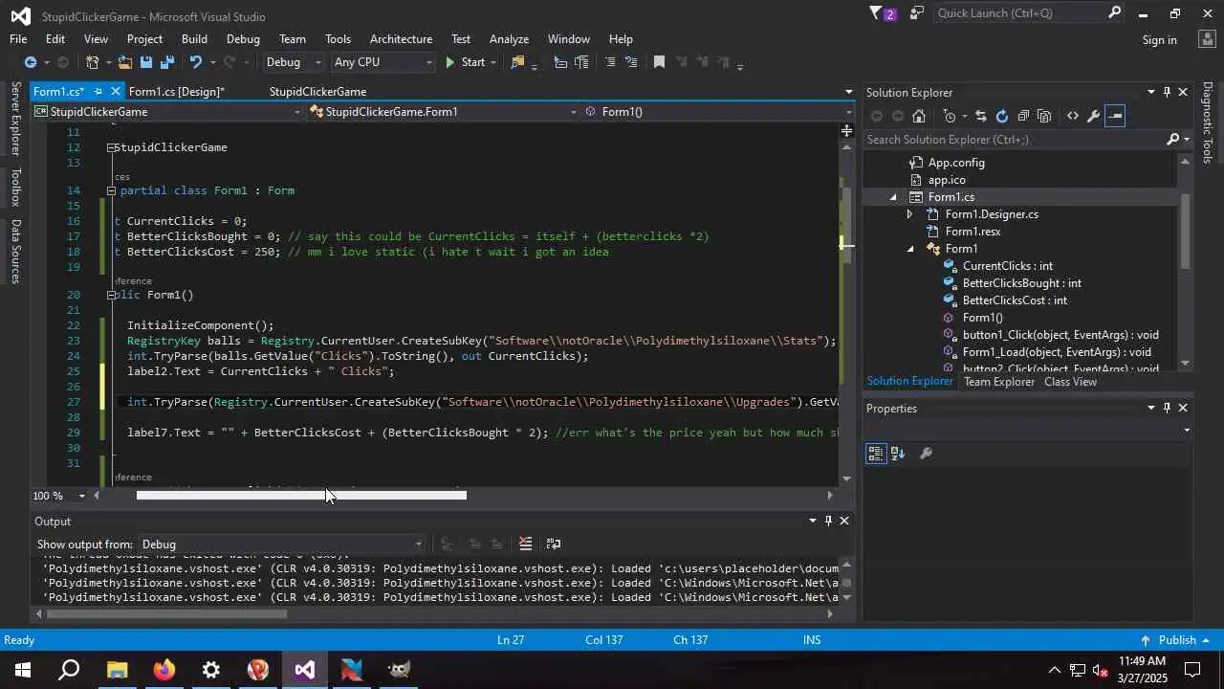Toggle Preview Selected Items in Solution Explorer
This screenshot has height=689, width=1224.
[1115, 116]
